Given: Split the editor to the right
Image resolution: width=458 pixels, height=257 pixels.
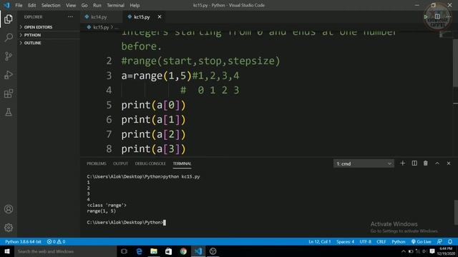Looking at the screenshot, I should (437, 17).
